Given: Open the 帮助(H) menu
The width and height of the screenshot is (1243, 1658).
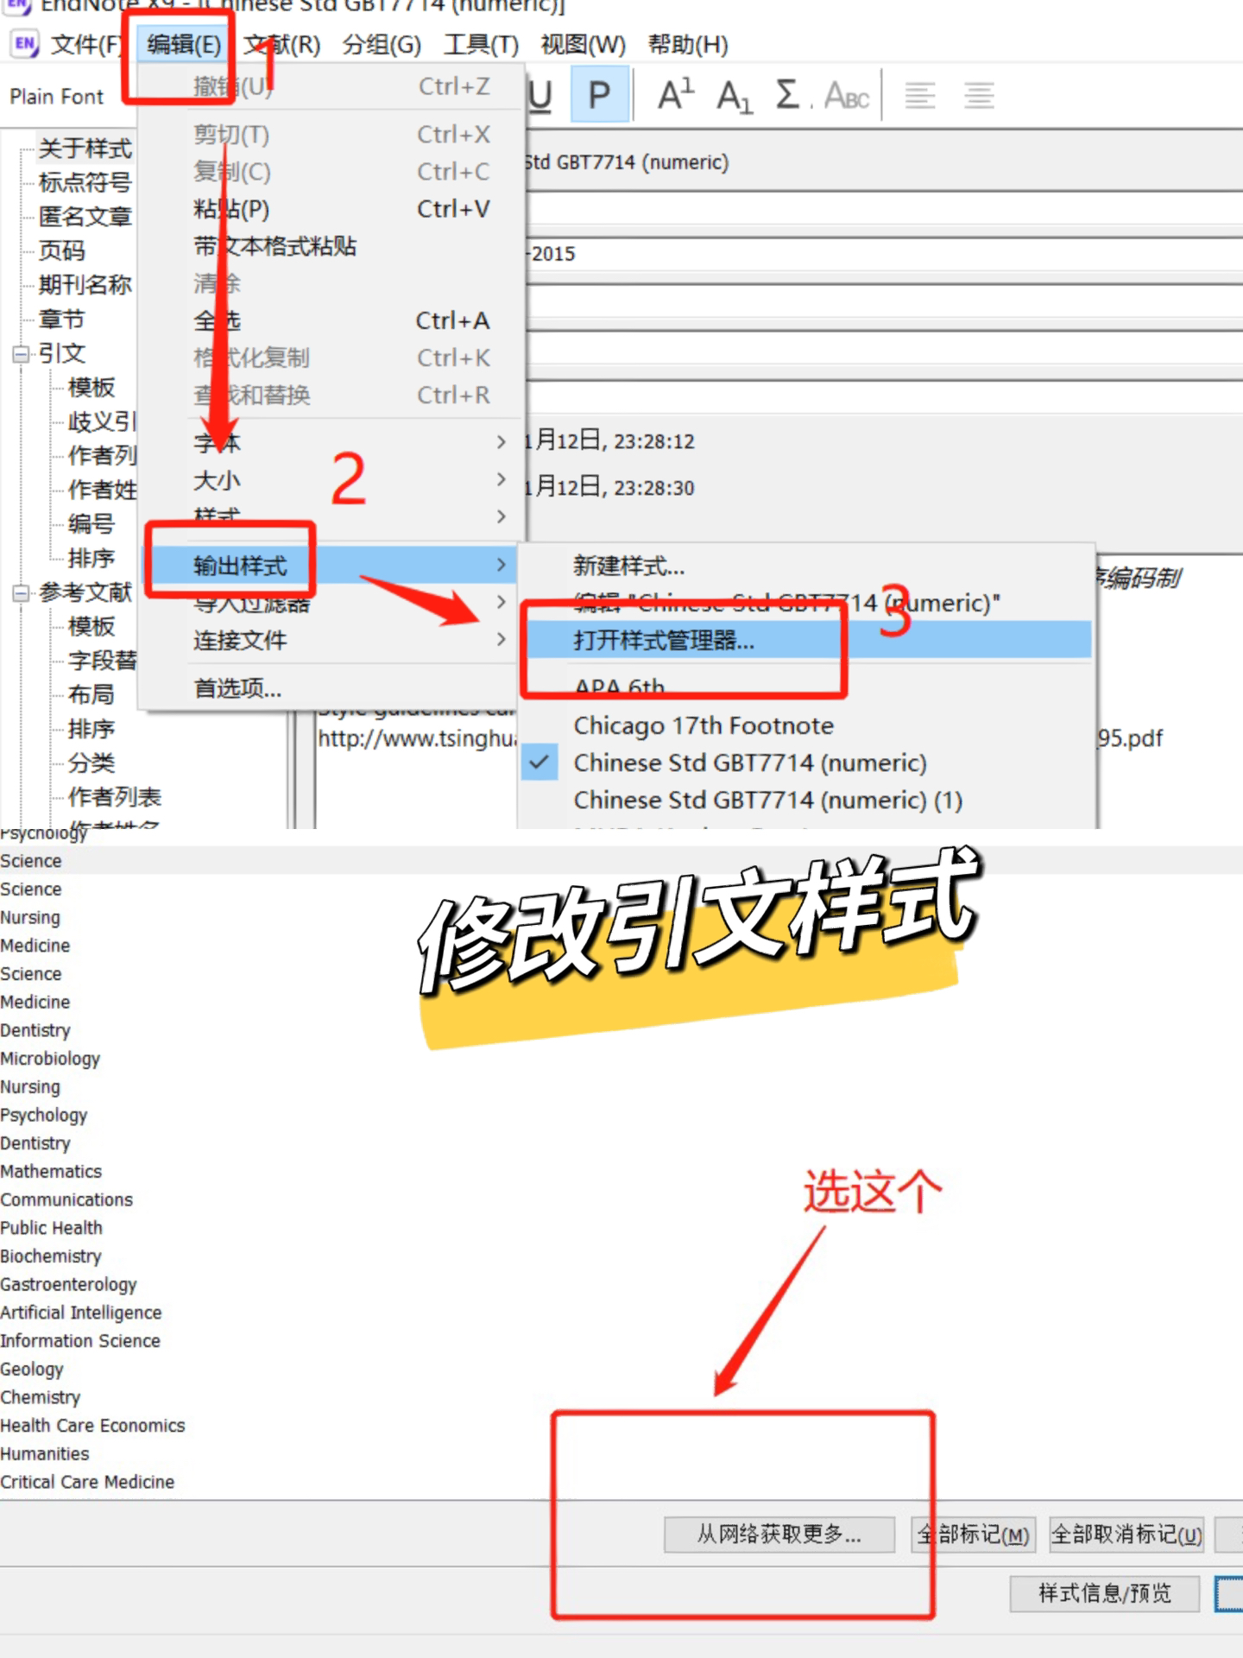Looking at the screenshot, I should click(688, 45).
